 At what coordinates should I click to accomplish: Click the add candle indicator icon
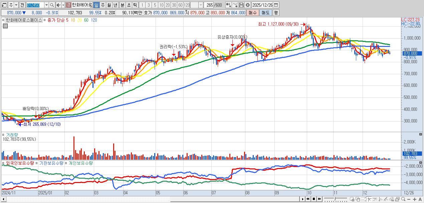[x=229, y=5]
